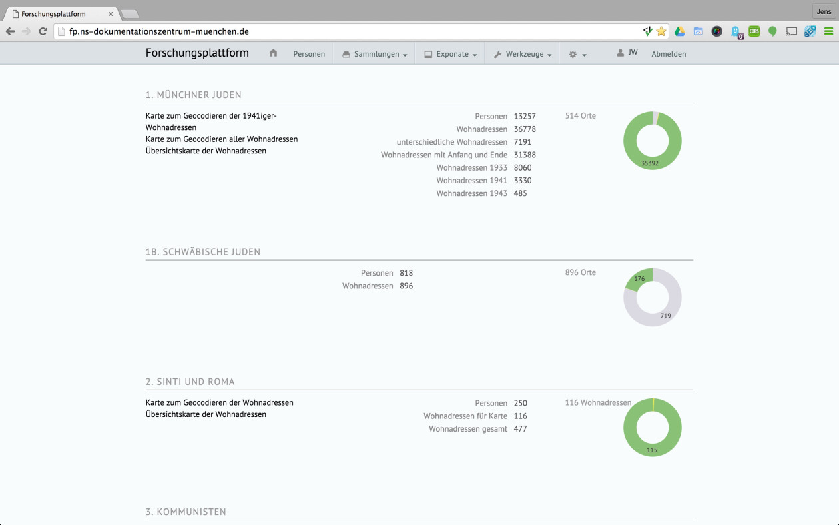839x525 pixels.
Task: Open Karte zum Geocodieren der Wohnadressen
Action: click(x=220, y=402)
